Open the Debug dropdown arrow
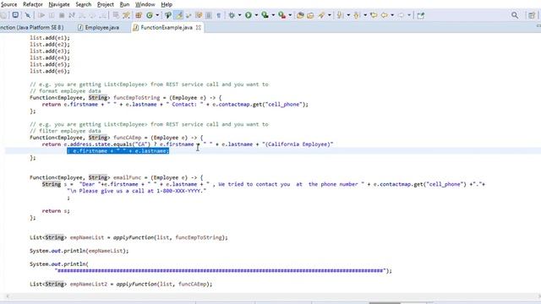This screenshot has height=304, width=541. click(239, 15)
